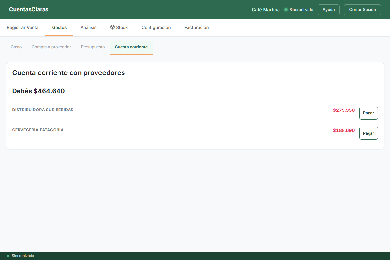390x260 pixels.
Task: Click the CuentasClaras logo text
Action: [x=29, y=10]
